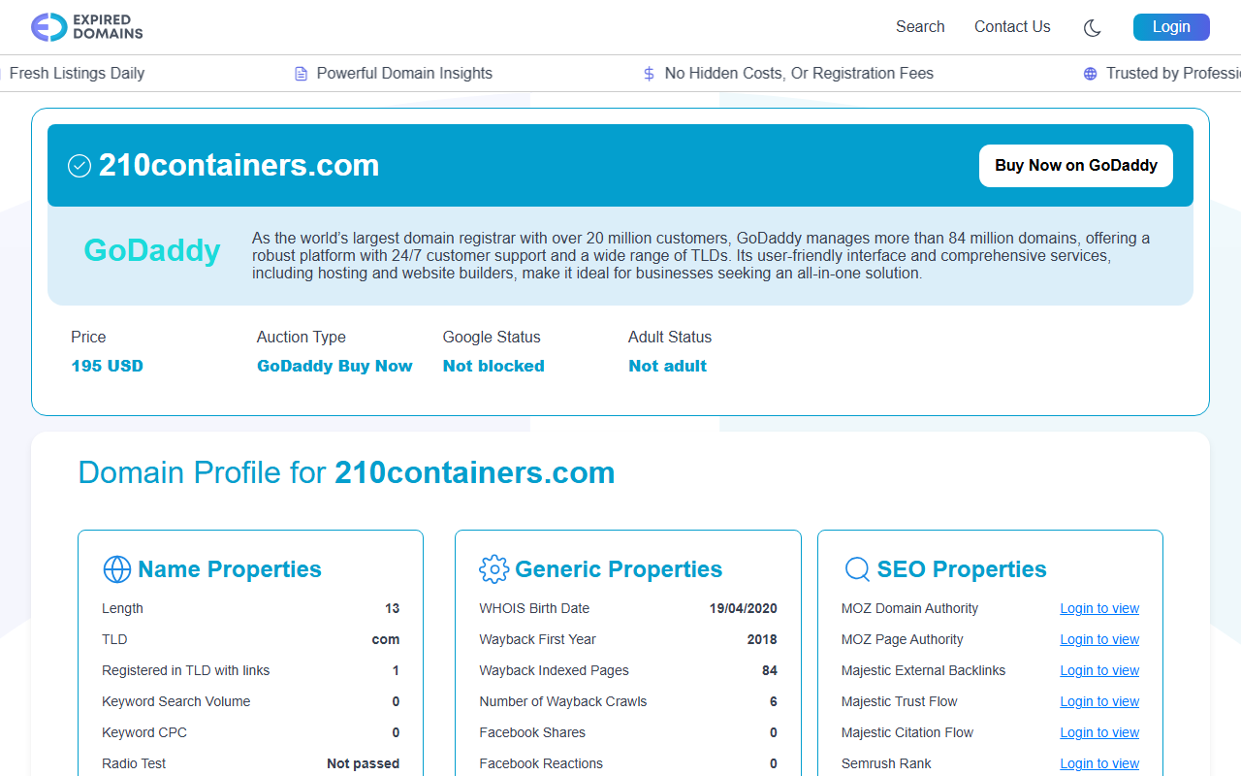Click the Name Properties heading

229,569
